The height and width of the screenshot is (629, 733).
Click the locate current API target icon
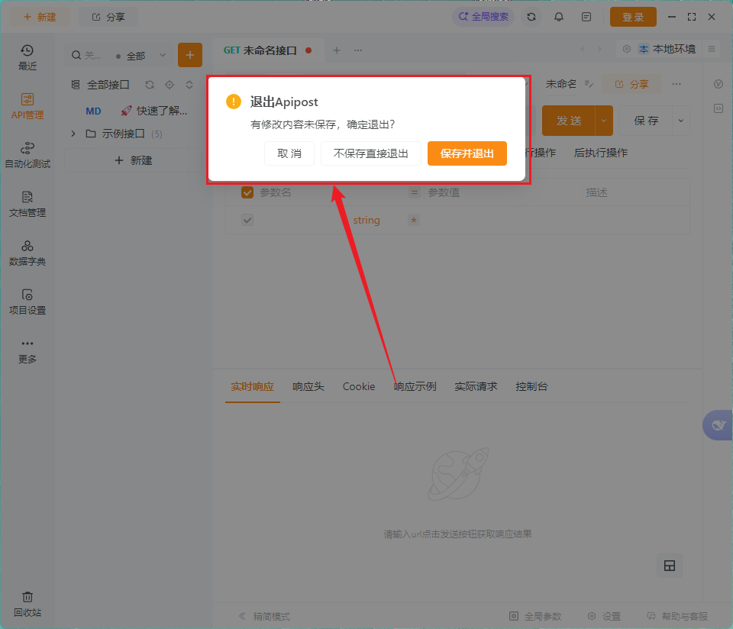click(x=170, y=85)
